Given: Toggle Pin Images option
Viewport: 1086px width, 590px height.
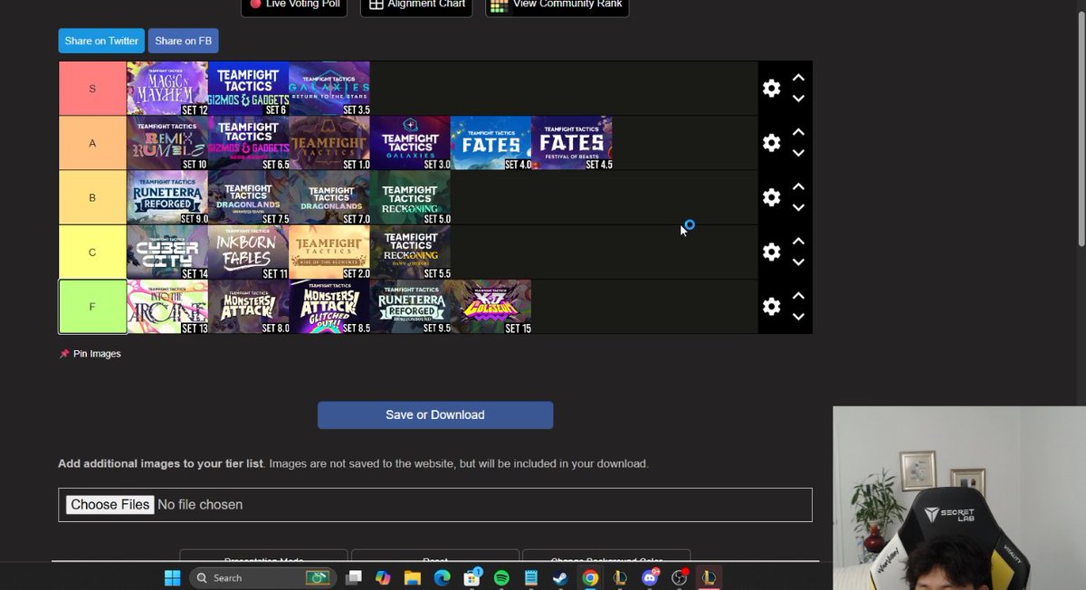Looking at the screenshot, I should click(x=90, y=354).
